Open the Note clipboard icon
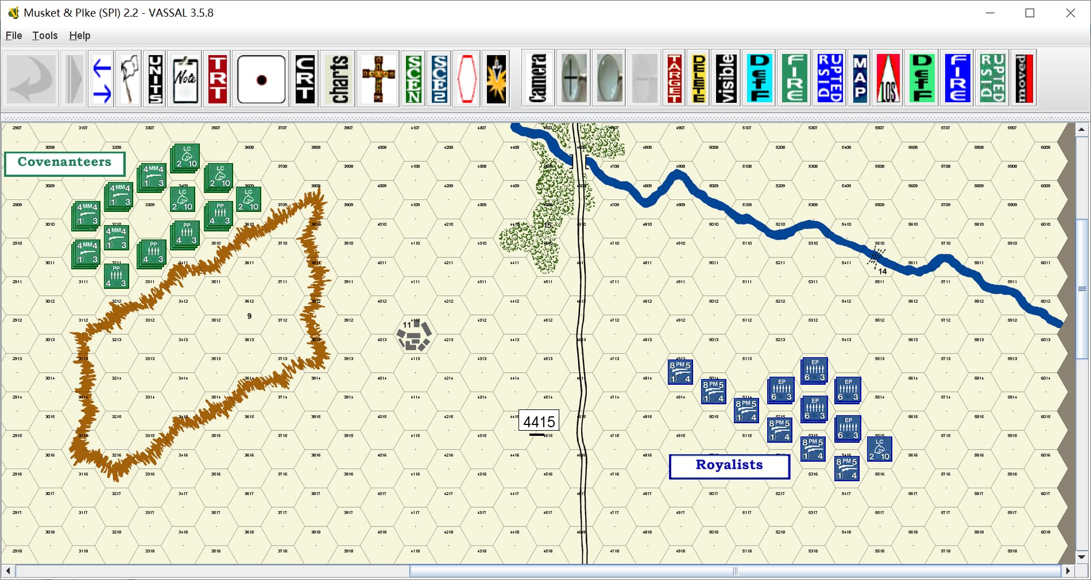The image size is (1091, 580). pos(185,79)
